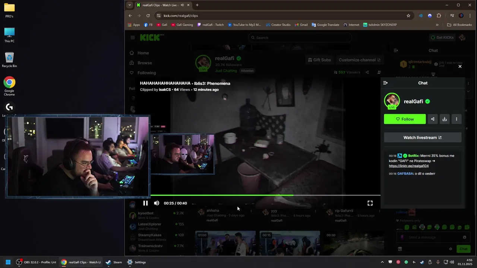Follow realGafi with the green button

pos(405,119)
